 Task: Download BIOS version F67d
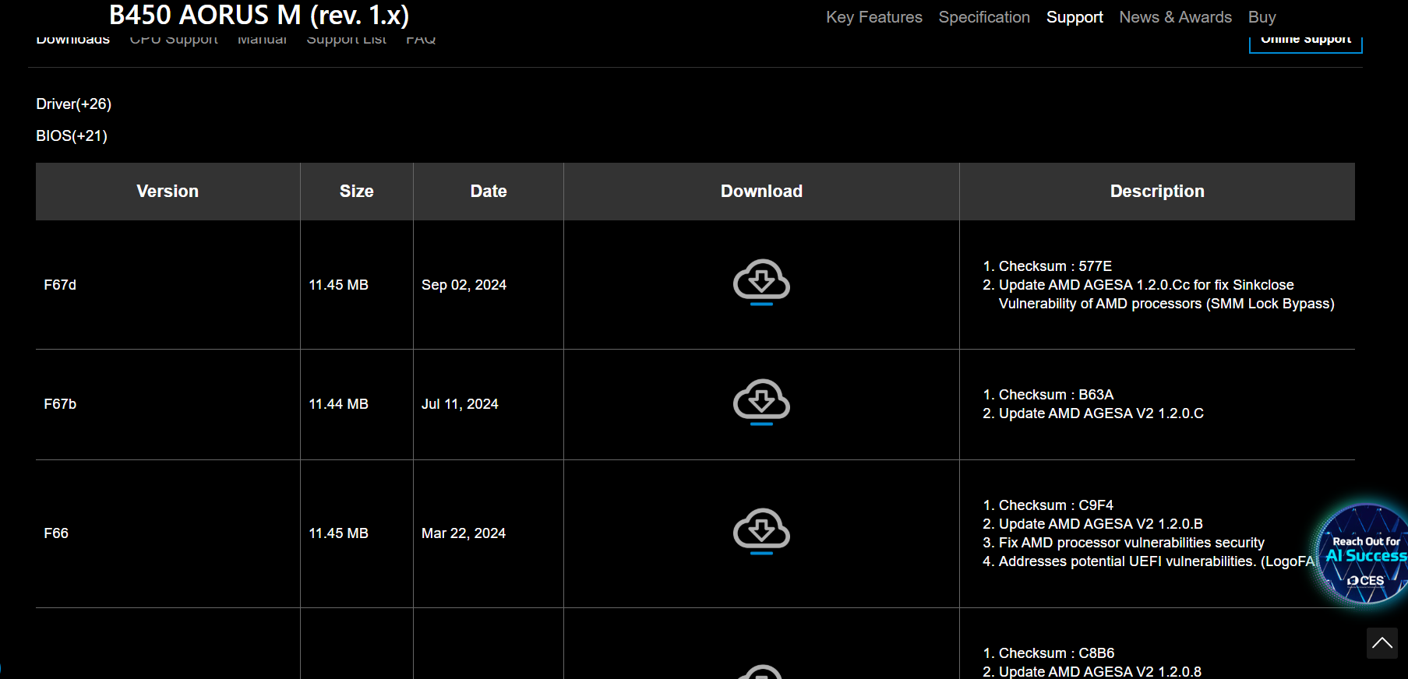(x=761, y=282)
